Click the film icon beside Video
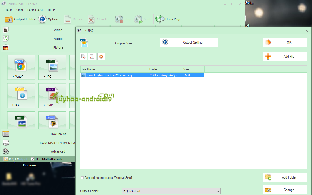This screenshot has height=195, width=312. tap(6, 30)
